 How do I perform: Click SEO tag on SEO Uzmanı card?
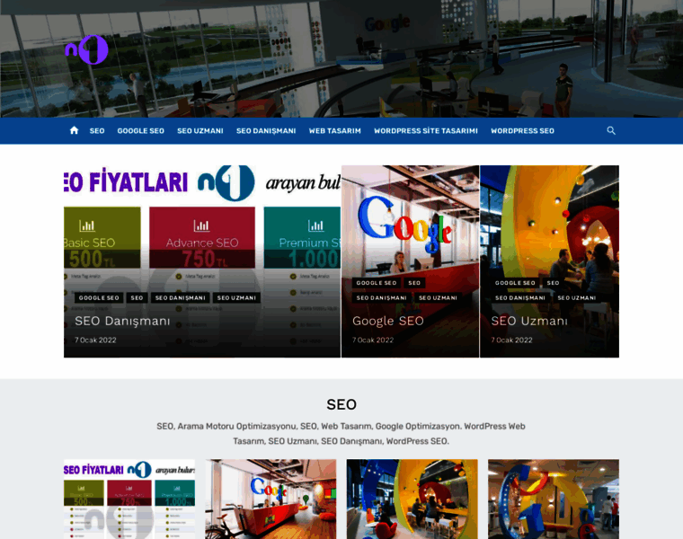click(x=554, y=283)
